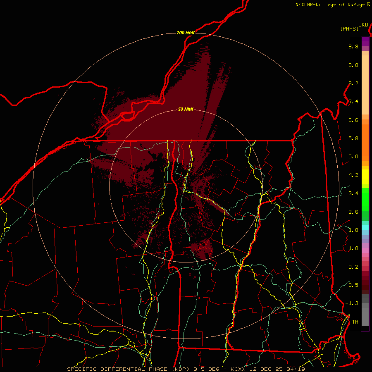The width and height of the screenshot is (372, 372).
Task: Click the 7.4 value on color scale
Action: [353, 102]
